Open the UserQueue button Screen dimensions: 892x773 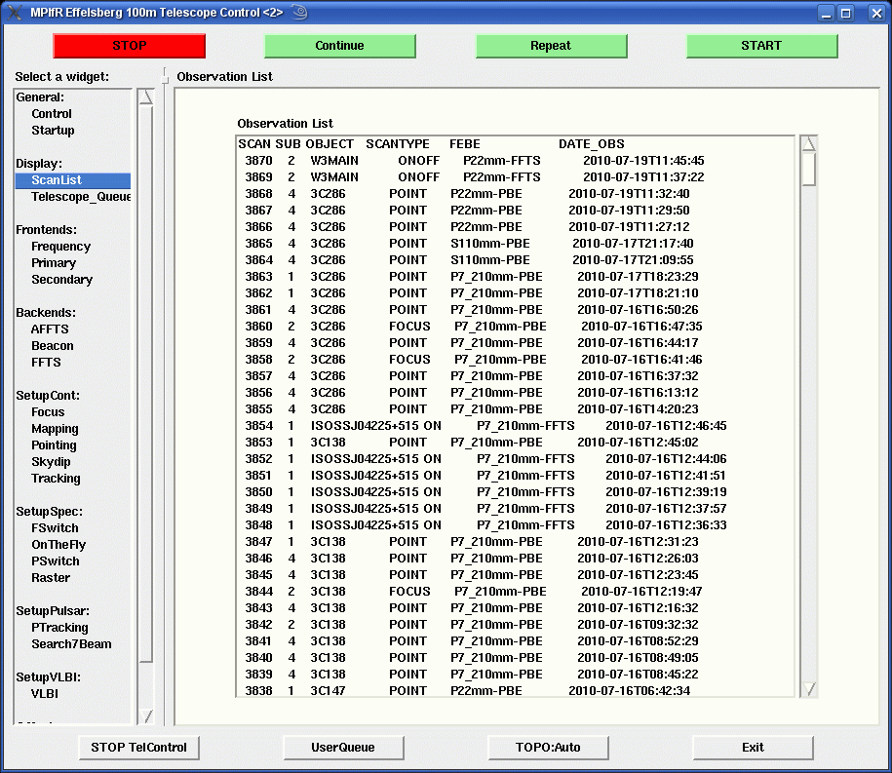343,748
